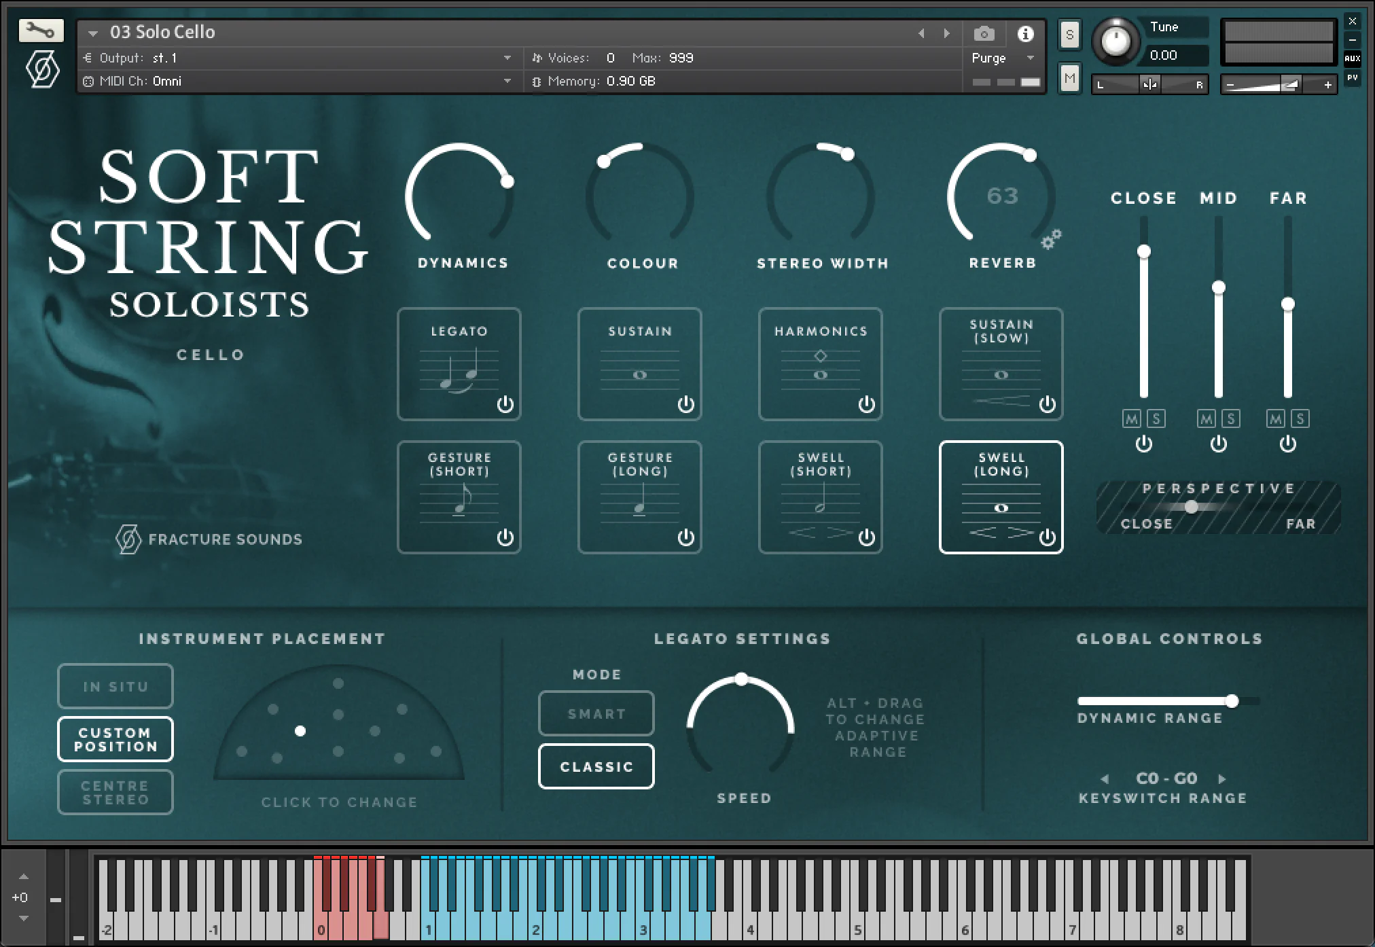Click the Fracture Sounds logo

(129, 539)
